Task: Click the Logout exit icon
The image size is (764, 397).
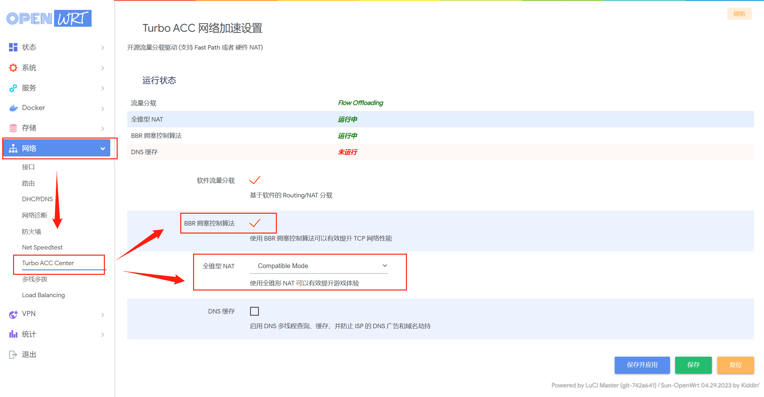Action: [13, 354]
